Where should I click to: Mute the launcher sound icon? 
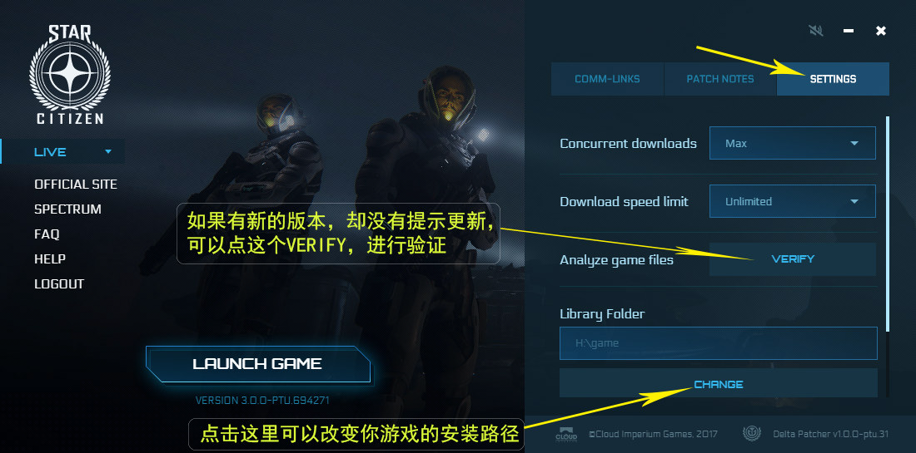(816, 30)
